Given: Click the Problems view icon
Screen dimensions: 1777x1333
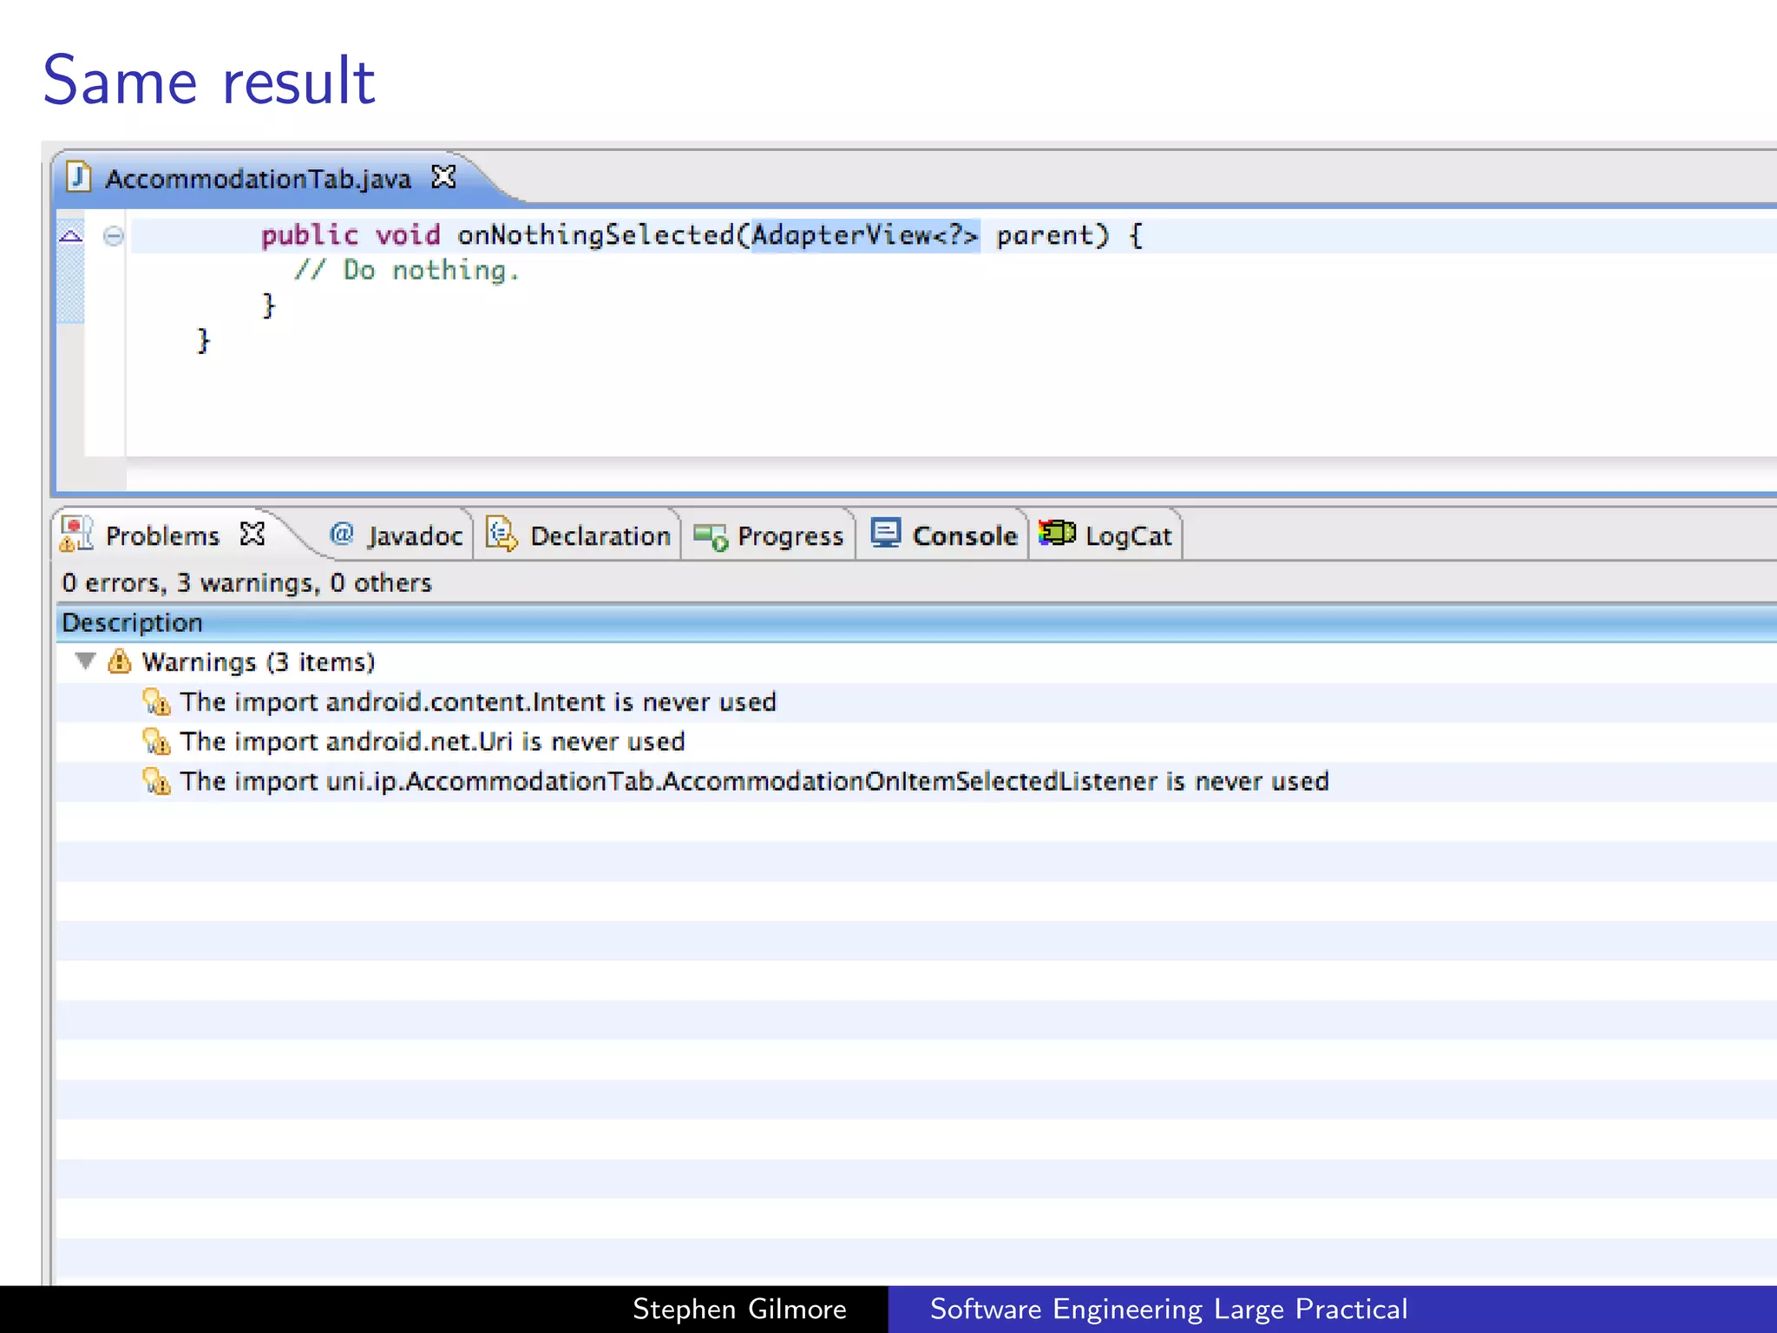Looking at the screenshot, I should [x=76, y=534].
